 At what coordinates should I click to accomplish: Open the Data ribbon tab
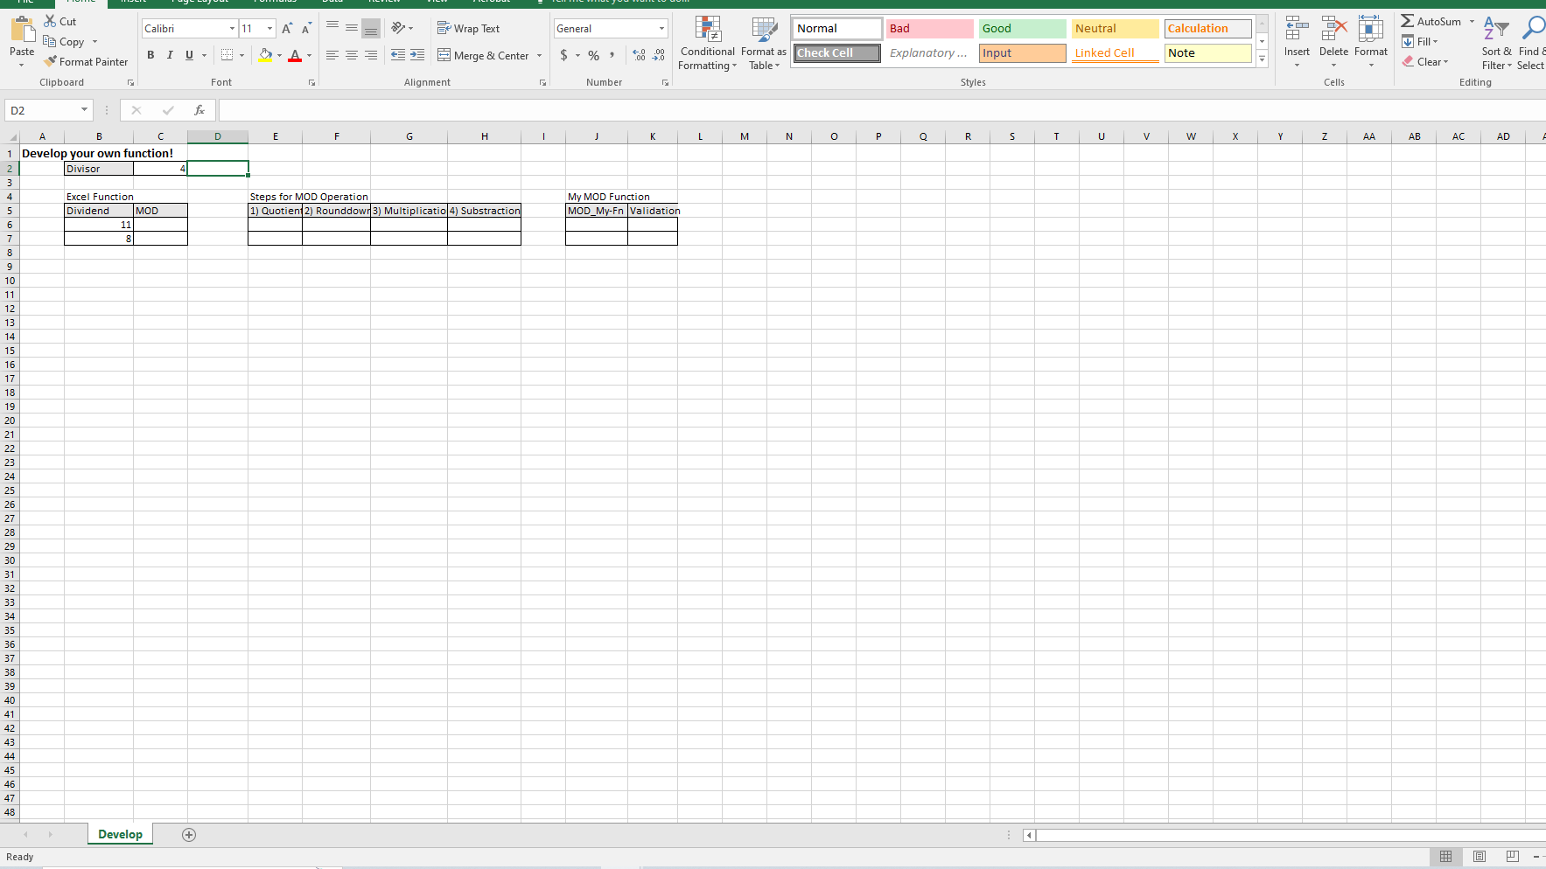[x=332, y=2]
